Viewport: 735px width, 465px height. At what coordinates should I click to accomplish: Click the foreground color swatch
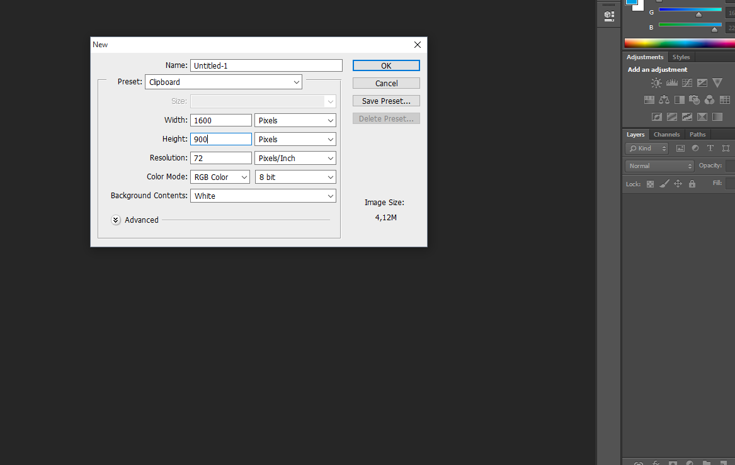pyautogui.click(x=632, y=3)
